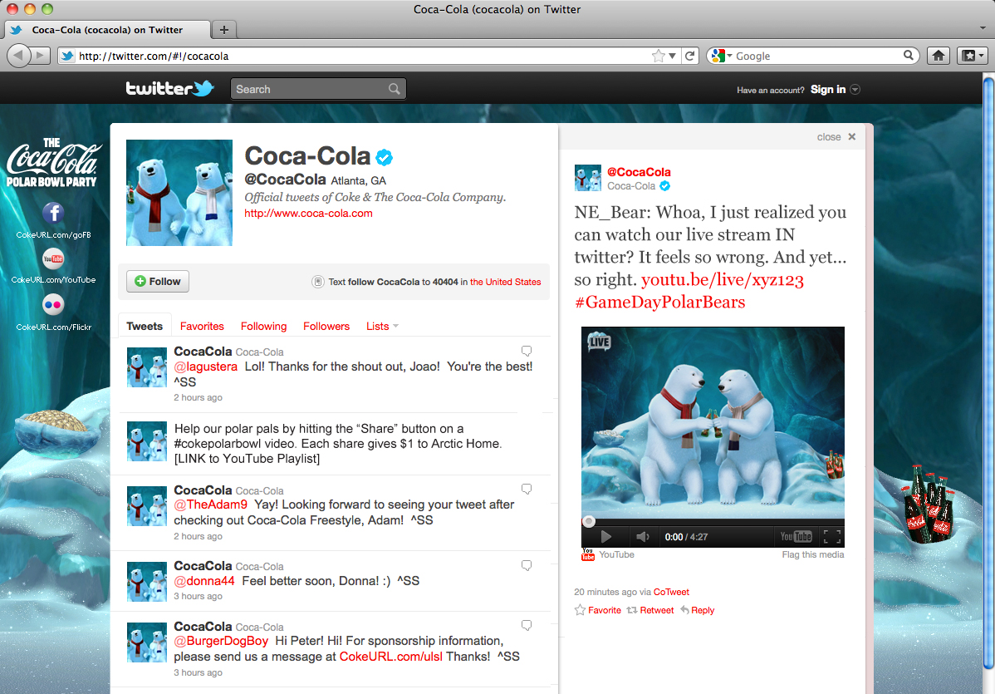The image size is (995, 694).
Task: Click the browser address bar URL
Action: point(154,56)
